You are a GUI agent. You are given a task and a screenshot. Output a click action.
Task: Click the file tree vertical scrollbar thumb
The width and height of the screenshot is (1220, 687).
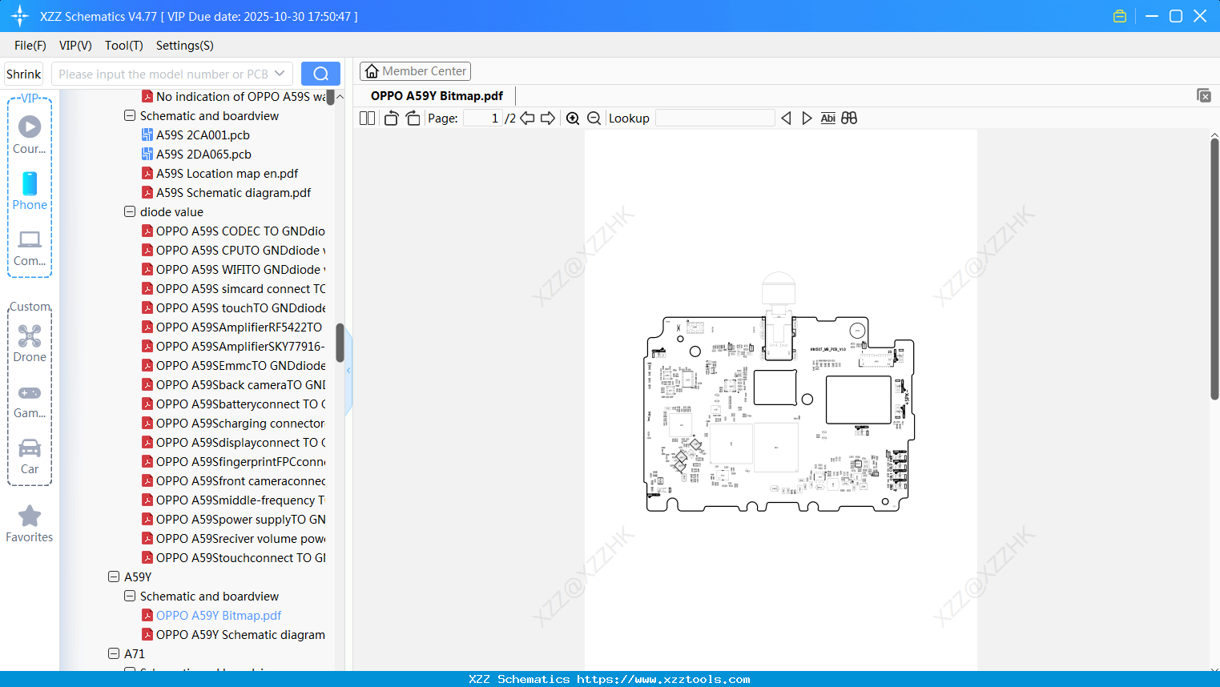click(340, 343)
